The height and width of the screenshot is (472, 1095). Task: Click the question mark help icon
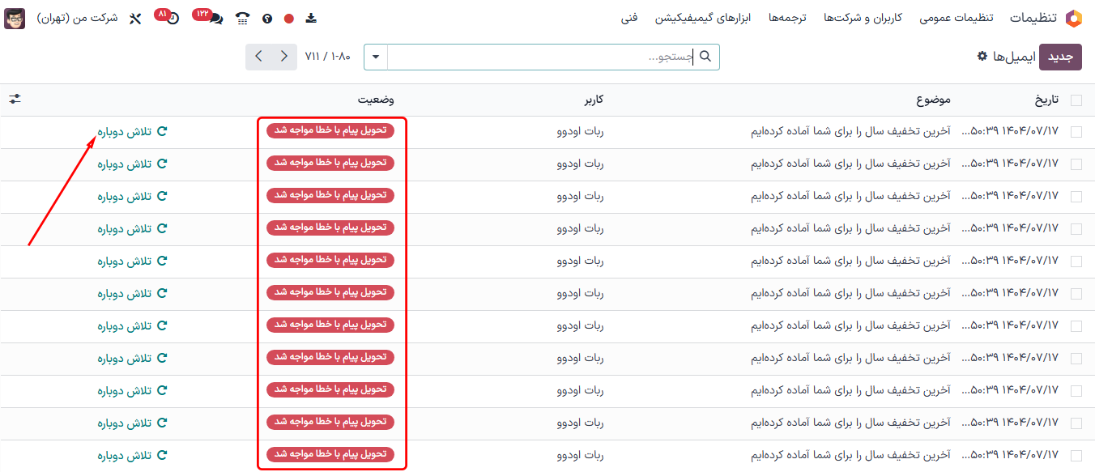[x=266, y=18]
